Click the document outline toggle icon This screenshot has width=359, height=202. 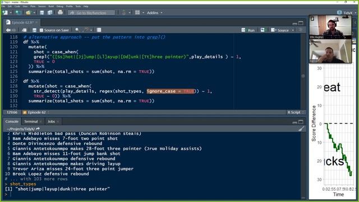pyautogui.click(x=301, y=30)
